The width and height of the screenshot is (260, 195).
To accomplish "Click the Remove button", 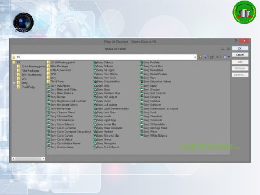I will [x=240, y=68].
